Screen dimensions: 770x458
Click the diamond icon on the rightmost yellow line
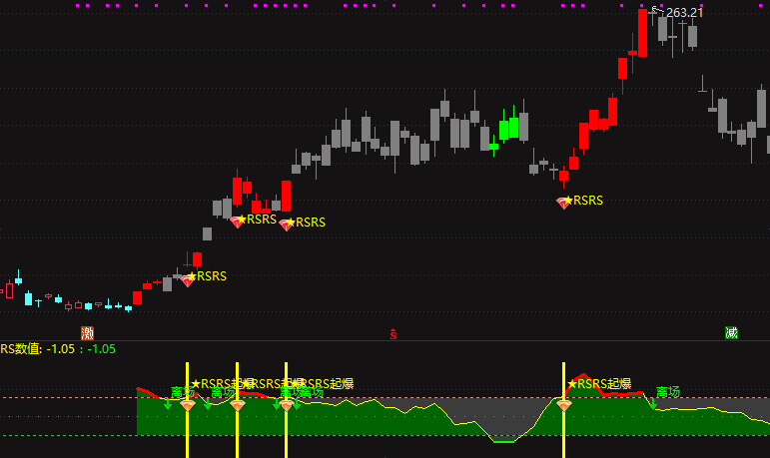click(x=563, y=405)
